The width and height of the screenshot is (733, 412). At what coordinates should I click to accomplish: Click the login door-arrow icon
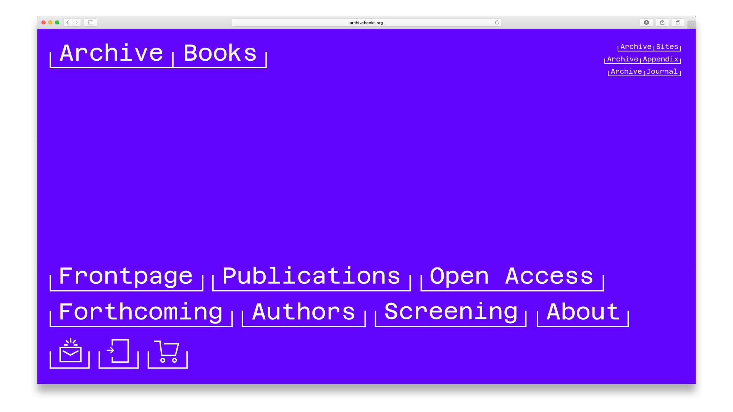[119, 352]
